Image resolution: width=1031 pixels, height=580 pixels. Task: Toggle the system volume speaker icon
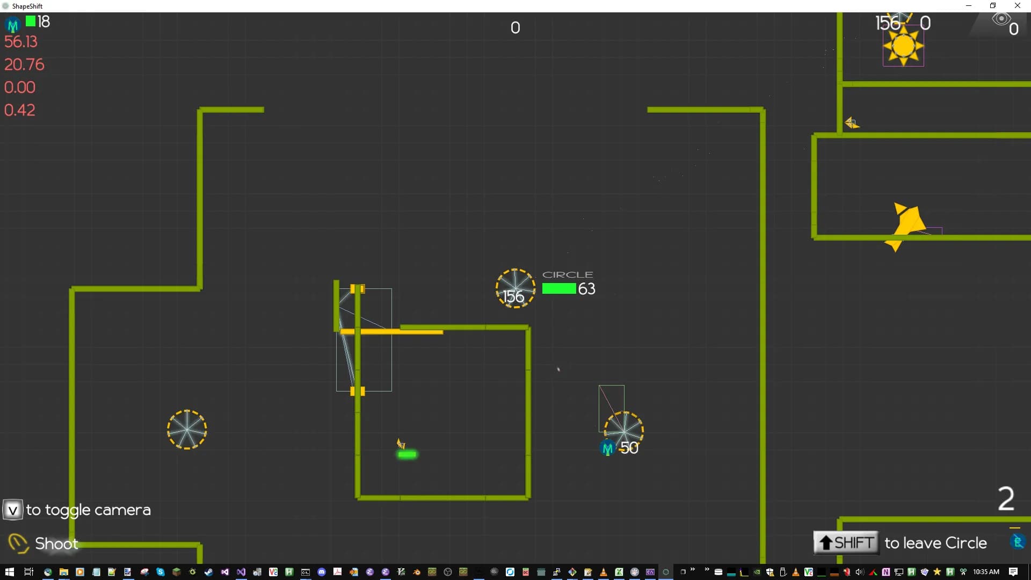click(x=859, y=572)
